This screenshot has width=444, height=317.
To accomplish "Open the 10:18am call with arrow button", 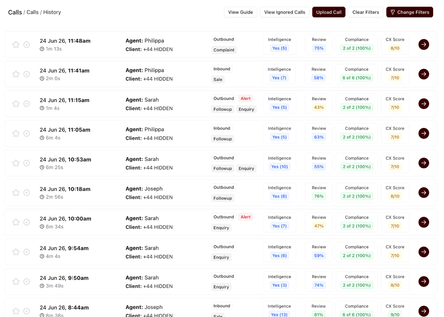I will coord(424,193).
